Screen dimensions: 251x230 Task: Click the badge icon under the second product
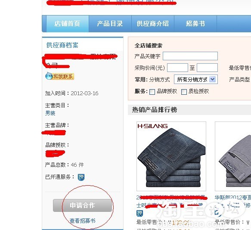(x=217, y=213)
